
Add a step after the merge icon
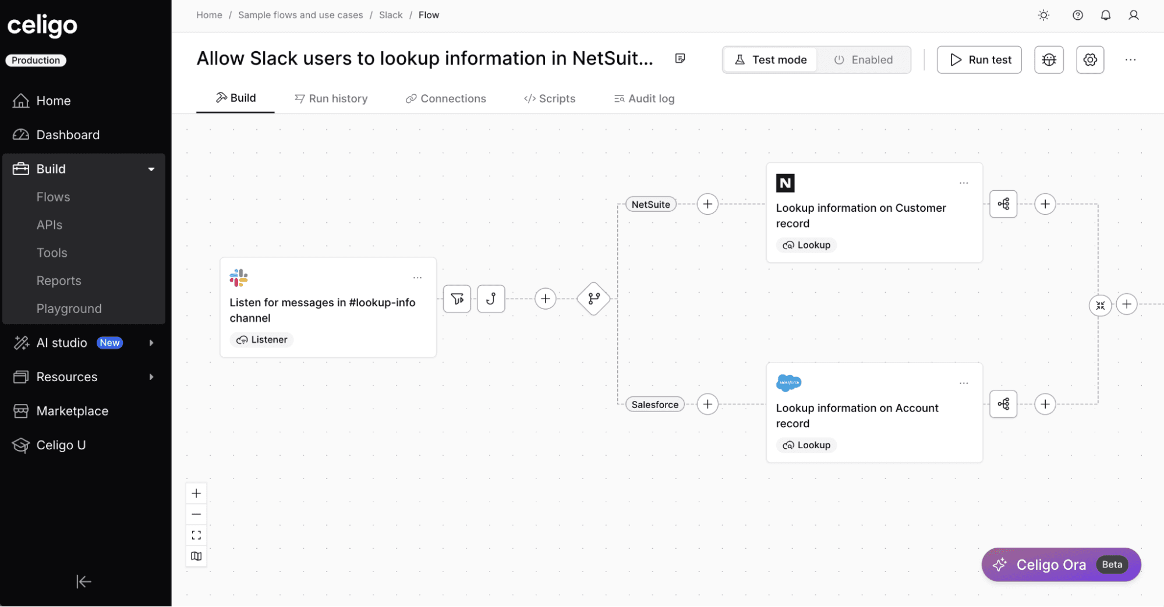(x=1127, y=304)
